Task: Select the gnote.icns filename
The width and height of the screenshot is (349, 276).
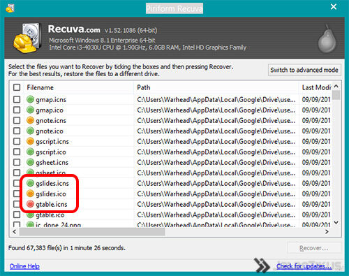Action: click(51, 121)
